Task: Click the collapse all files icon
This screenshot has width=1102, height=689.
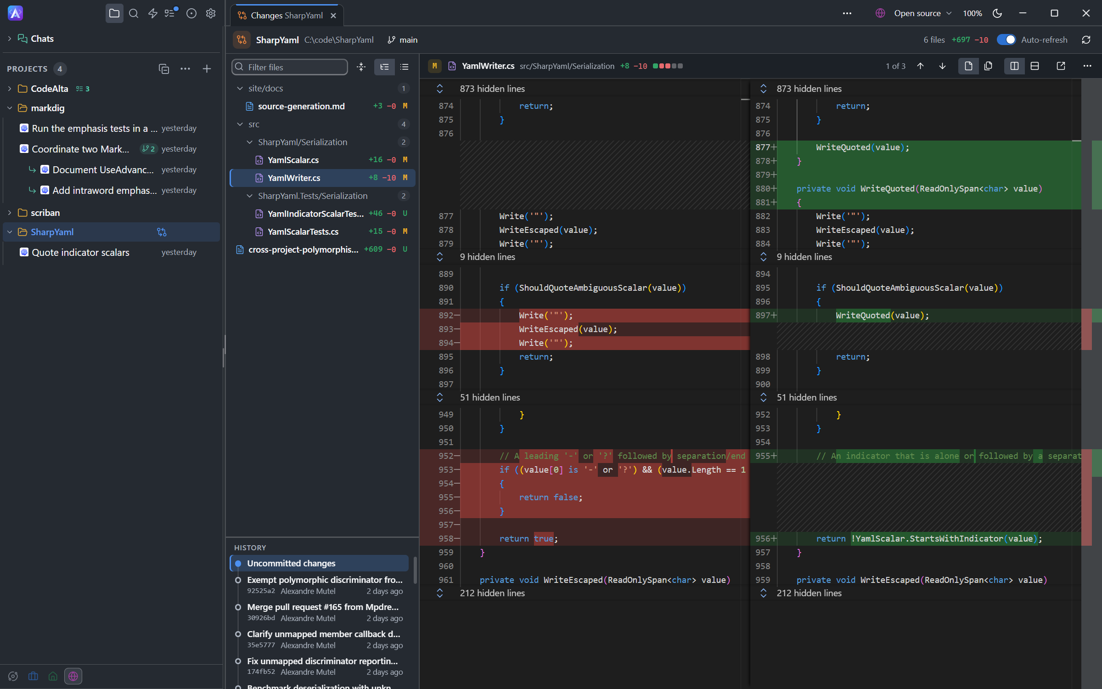Action: 361,67
